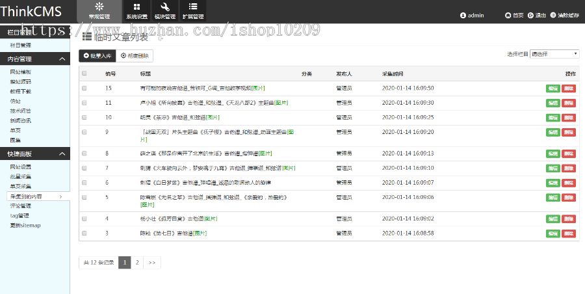Click green edit button for article 9
This screenshot has width=585, height=294.
pos(553,132)
